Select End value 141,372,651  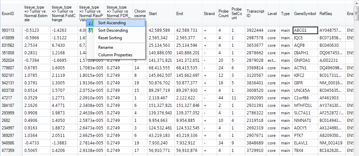188,60
